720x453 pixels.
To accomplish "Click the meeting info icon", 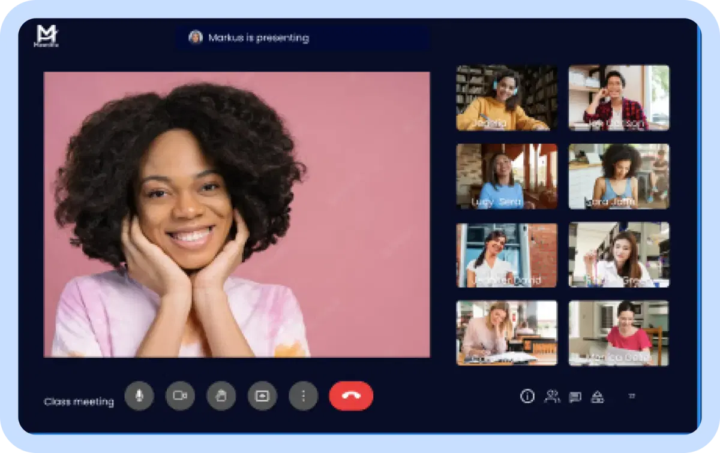I will (527, 396).
